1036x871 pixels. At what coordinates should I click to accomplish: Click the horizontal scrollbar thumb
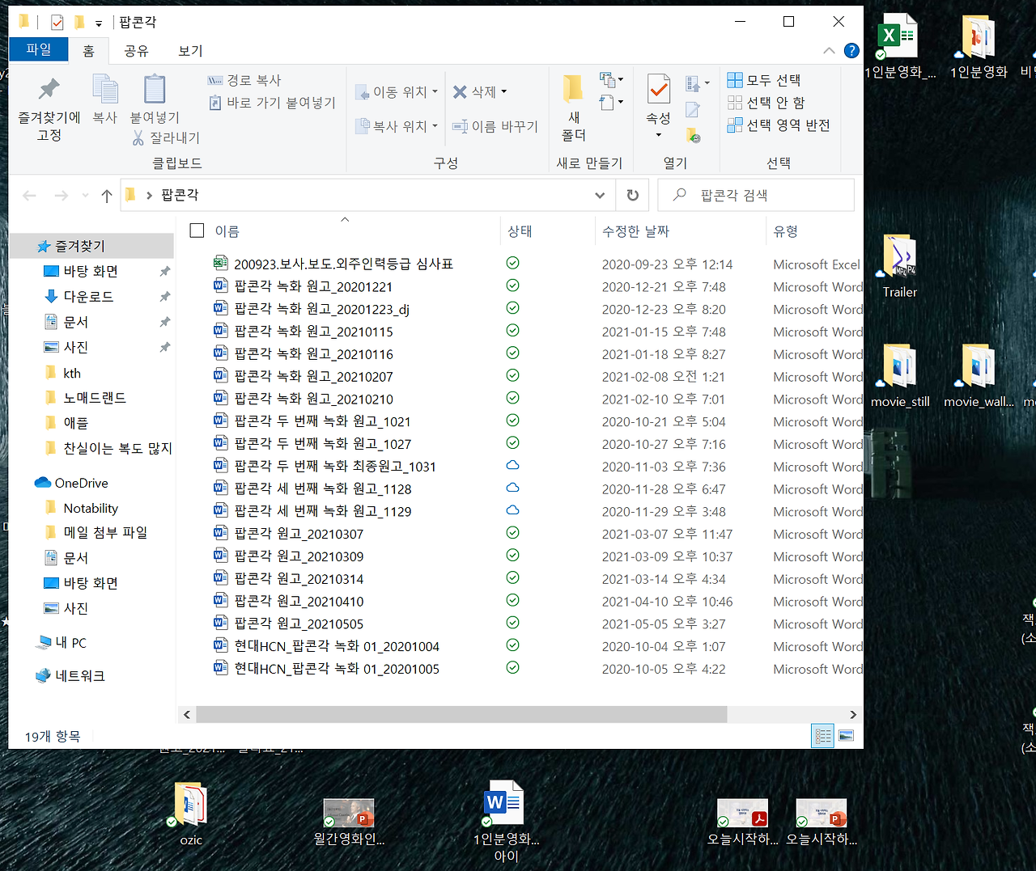[461, 714]
